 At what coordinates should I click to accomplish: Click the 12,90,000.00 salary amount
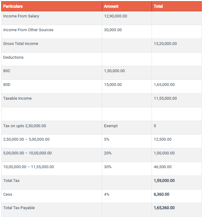pos(115,16)
